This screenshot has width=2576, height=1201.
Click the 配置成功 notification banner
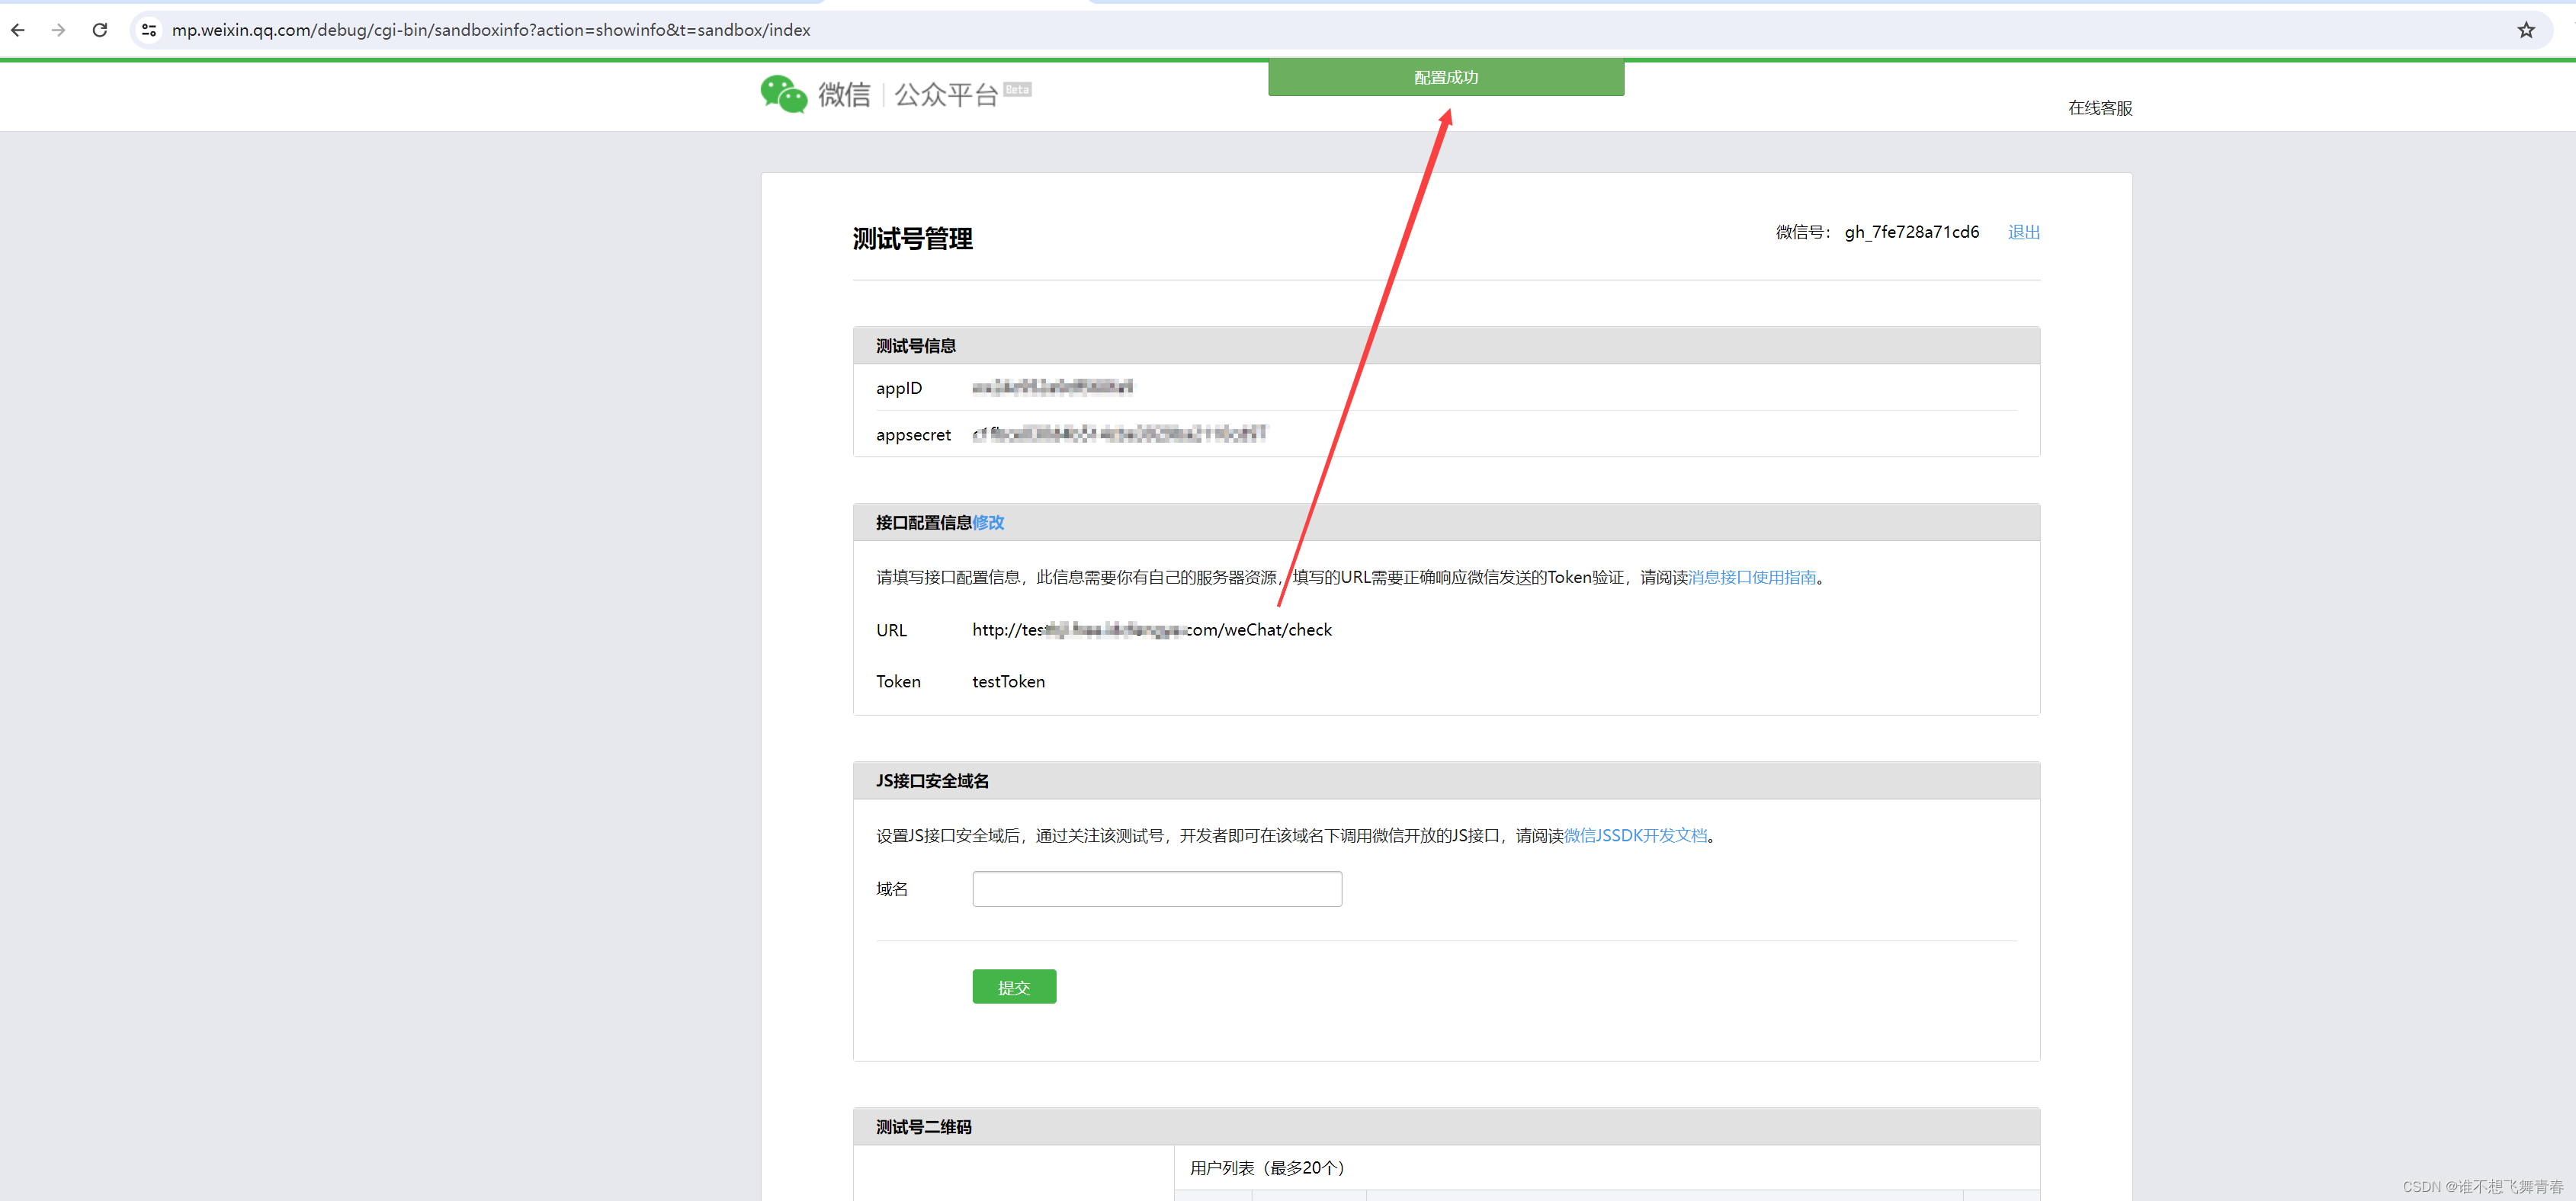tap(1446, 78)
